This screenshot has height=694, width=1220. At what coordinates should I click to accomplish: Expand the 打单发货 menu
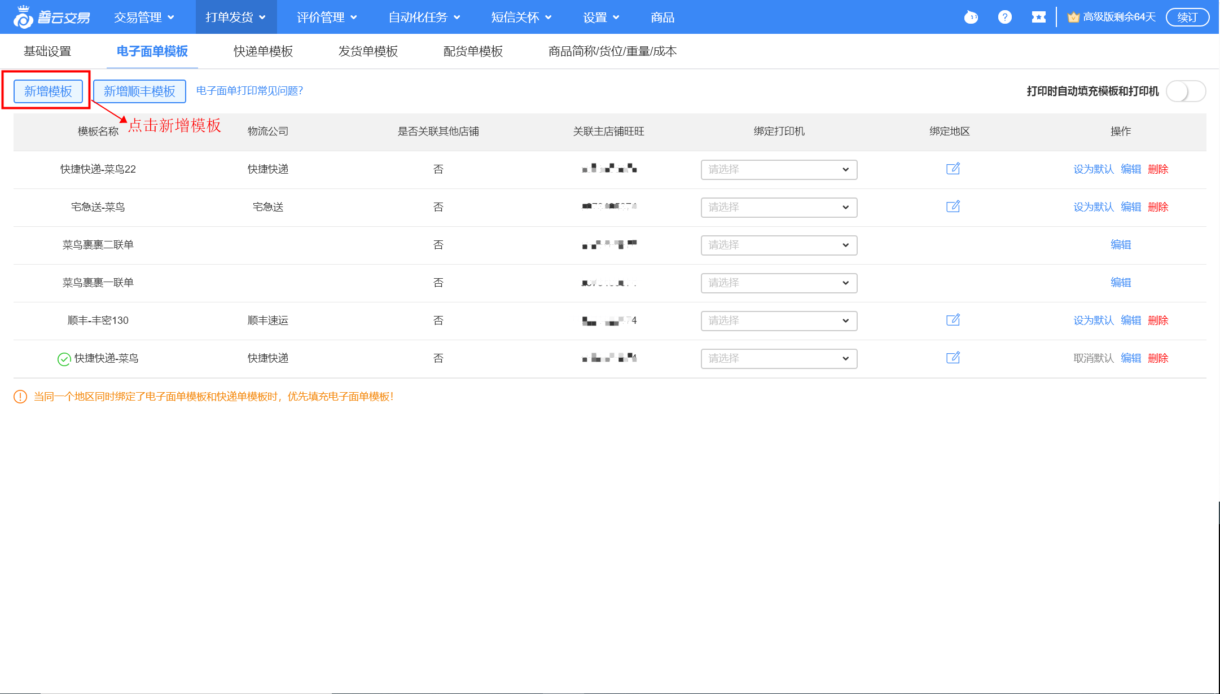click(236, 17)
